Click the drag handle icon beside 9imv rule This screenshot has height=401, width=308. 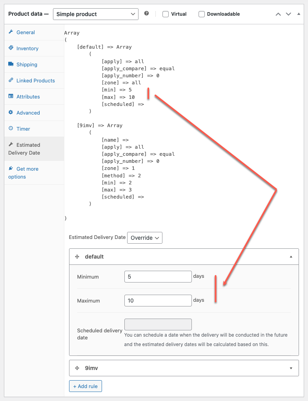[x=77, y=368]
